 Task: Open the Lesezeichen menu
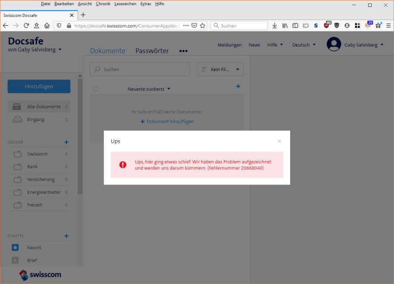click(125, 4)
